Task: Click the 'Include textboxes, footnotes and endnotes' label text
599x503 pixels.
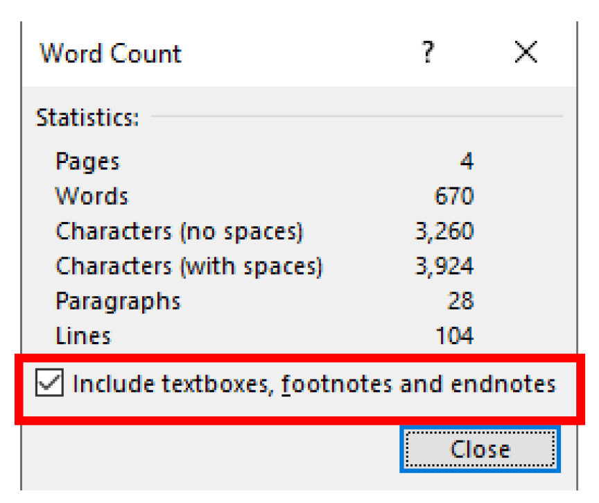Action: click(x=313, y=384)
